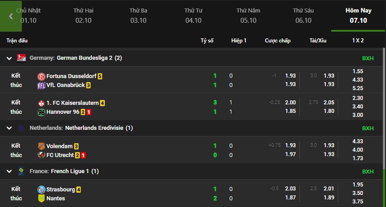
Task: Collapse the Netherlands Eredivisie section
Action: pyautogui.click(x=9, y=128)
